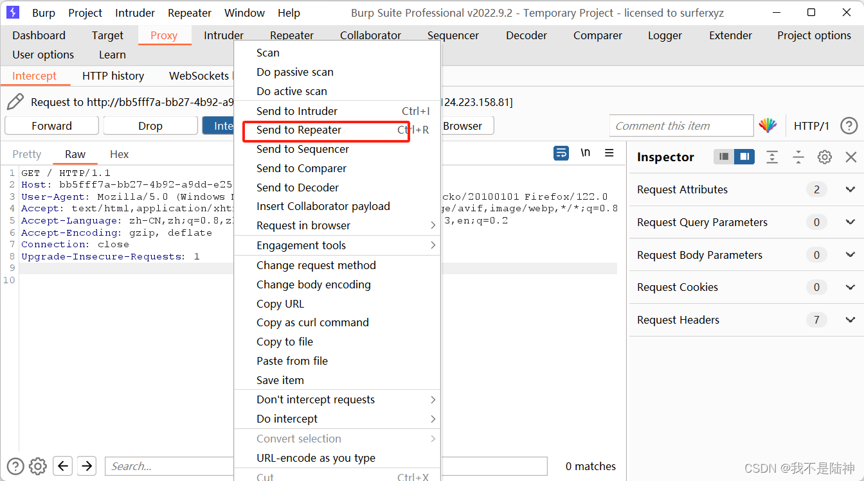Image resolution: width=864 pixels, height=481 pixels.
Task: Click the Inspector collapse all sections icon
Action: click(798, 157)
